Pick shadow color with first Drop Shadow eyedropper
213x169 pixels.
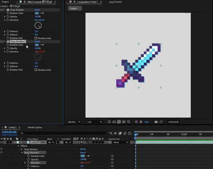(42, 13)
